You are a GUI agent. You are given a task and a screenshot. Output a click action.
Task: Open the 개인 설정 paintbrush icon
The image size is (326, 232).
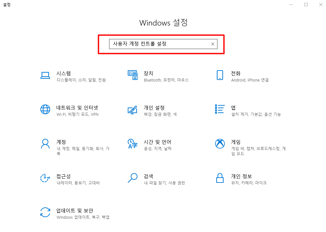[133, 110]
